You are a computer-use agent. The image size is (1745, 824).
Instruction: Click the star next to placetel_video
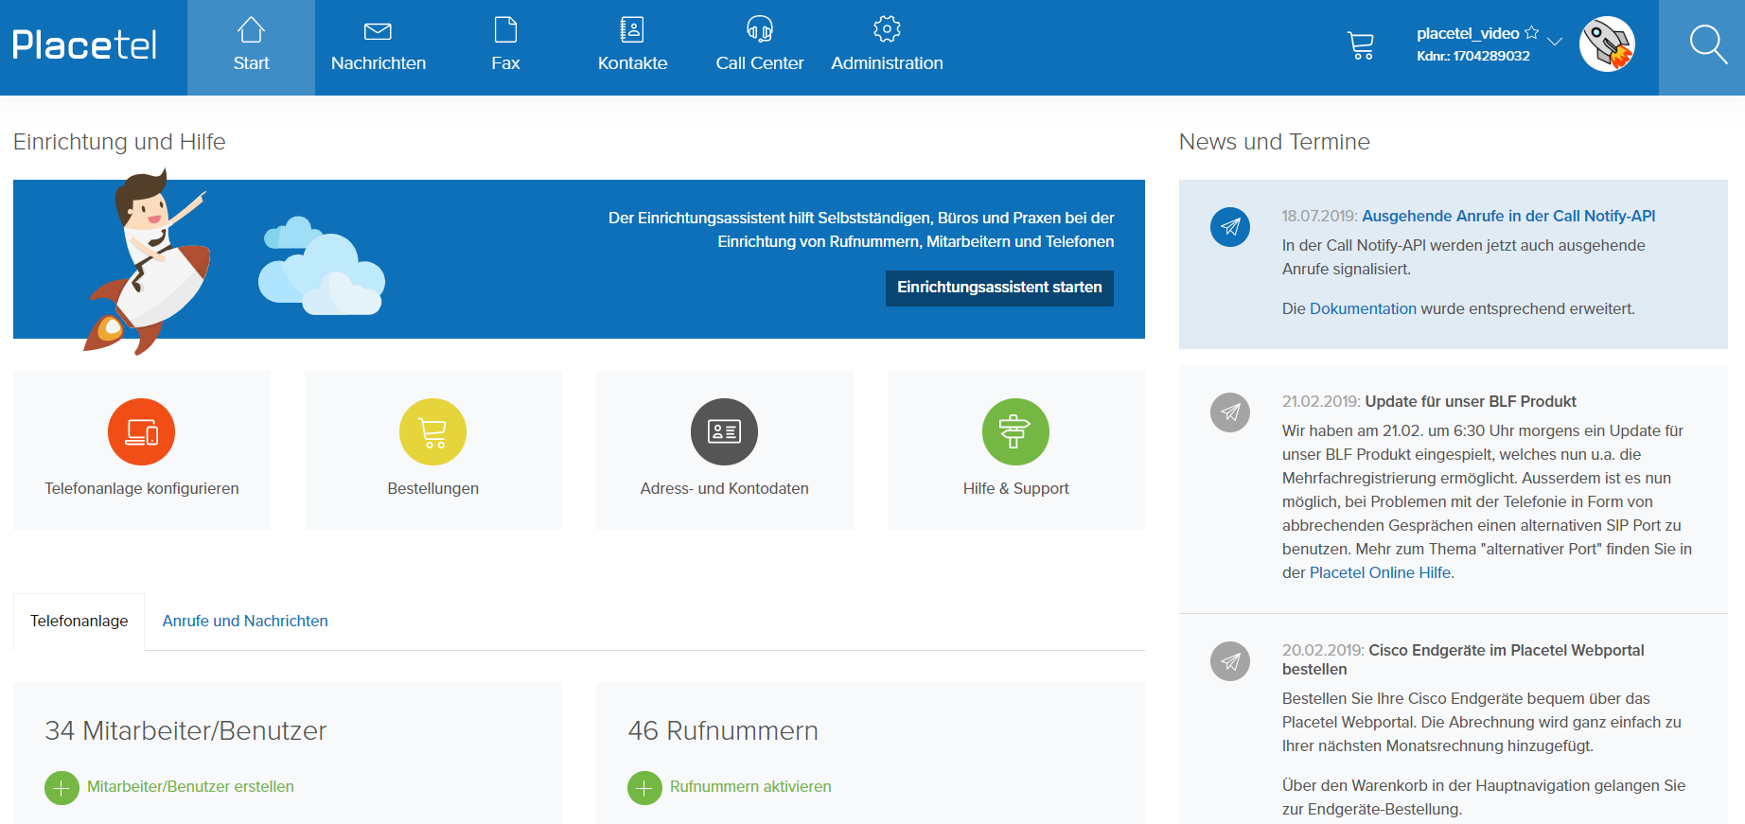click(1532, 33)
